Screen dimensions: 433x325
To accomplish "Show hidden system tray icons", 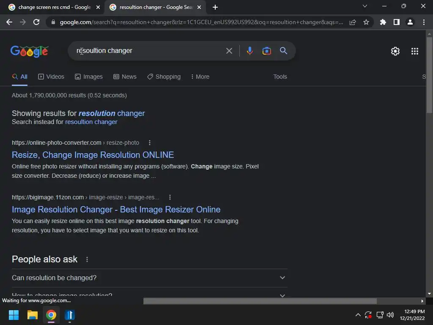I will (x=358, y=315).
